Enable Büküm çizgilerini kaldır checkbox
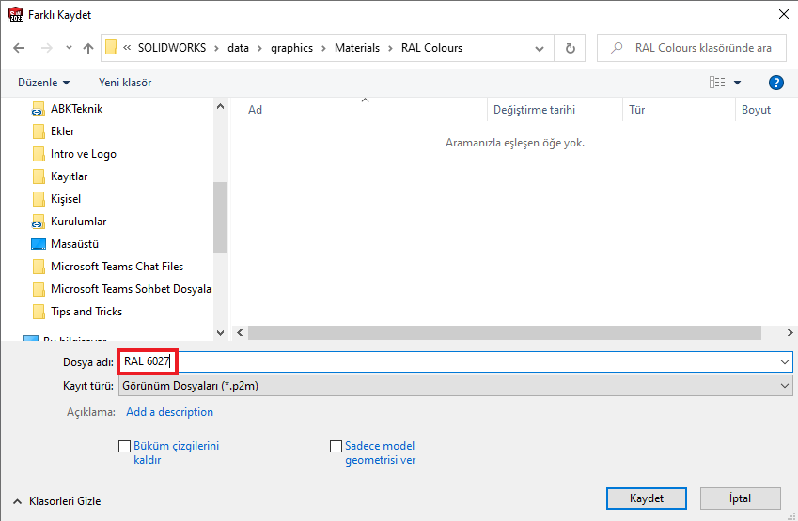Screen dimensions: 798x521 pyautogui.click(x=125, y=447)
